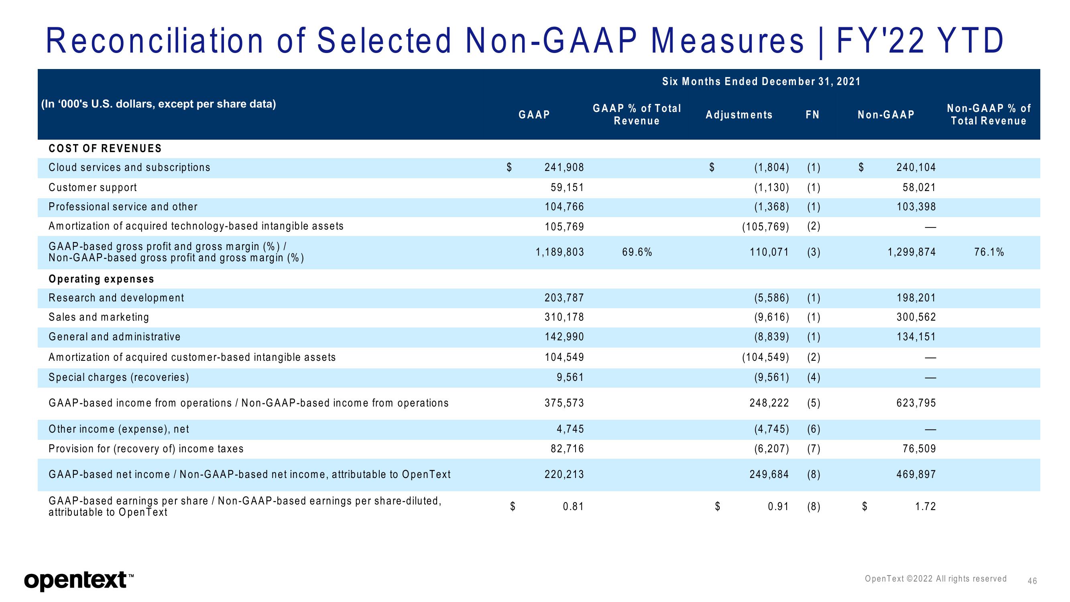This screenshot has height=602, width=1070.
Task: Click the 'Non-GAAP % of Total Revenue' header
Action: pos(989,114)
